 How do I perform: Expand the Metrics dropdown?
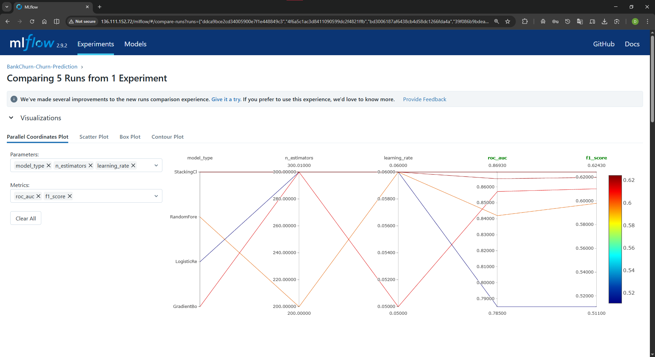(156, 196)
